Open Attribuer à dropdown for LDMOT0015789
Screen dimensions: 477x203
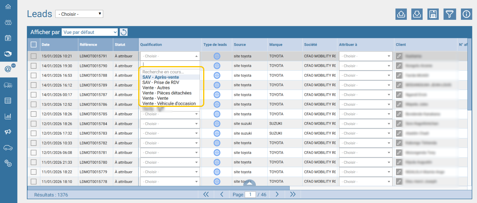point(366,85)
